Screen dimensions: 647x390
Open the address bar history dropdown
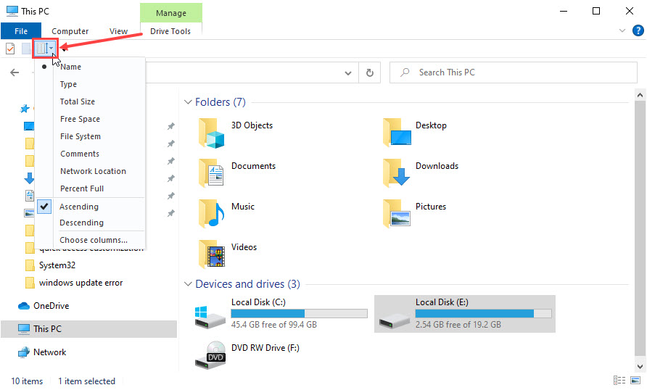pos(348,73)
